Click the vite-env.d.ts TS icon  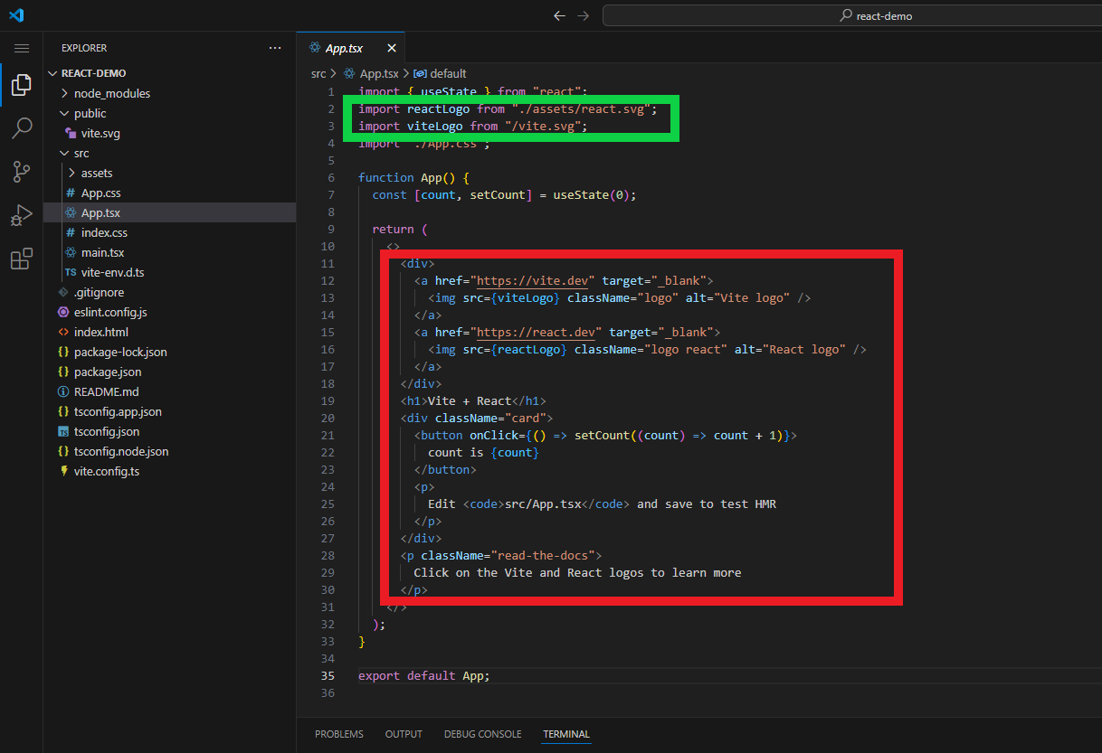[x=71, y=272]
